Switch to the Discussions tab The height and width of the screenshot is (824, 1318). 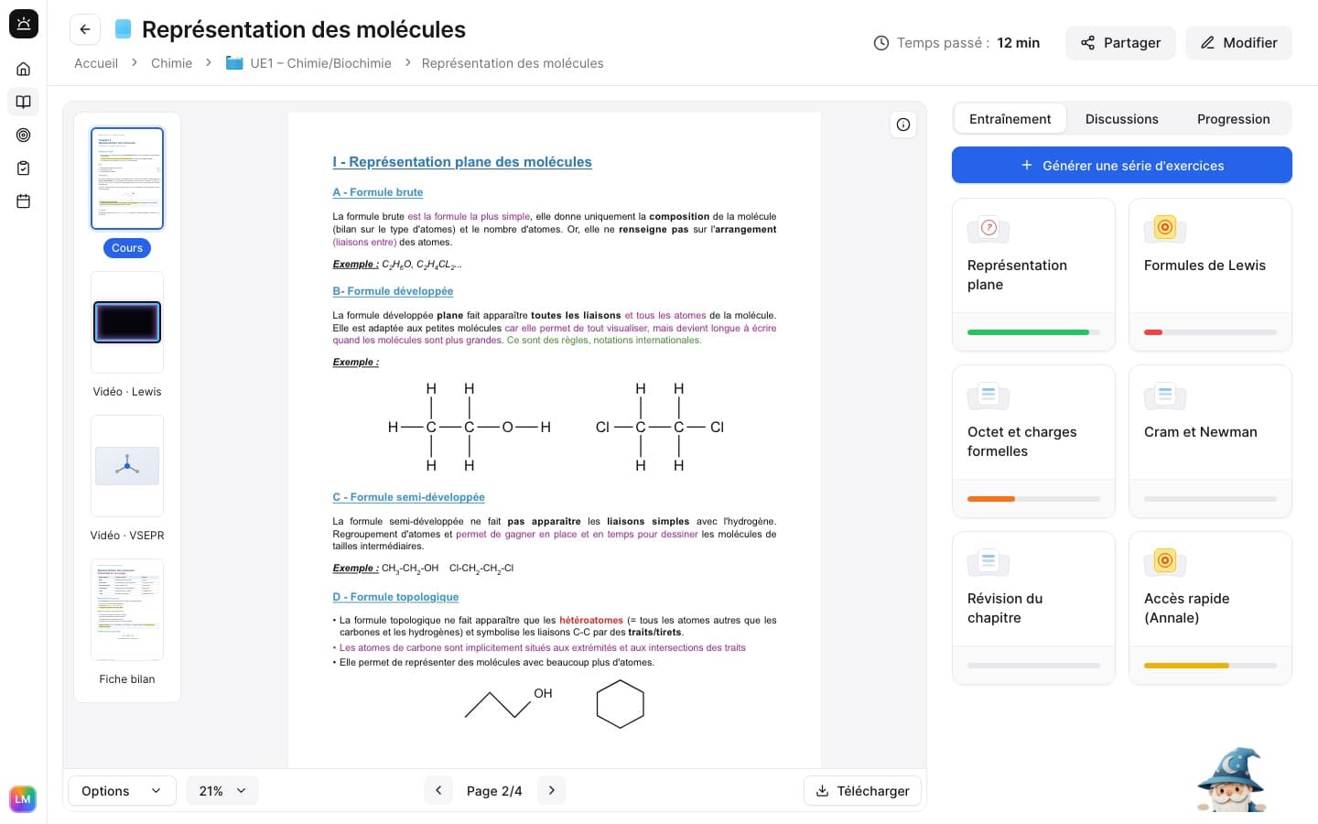1122,119
